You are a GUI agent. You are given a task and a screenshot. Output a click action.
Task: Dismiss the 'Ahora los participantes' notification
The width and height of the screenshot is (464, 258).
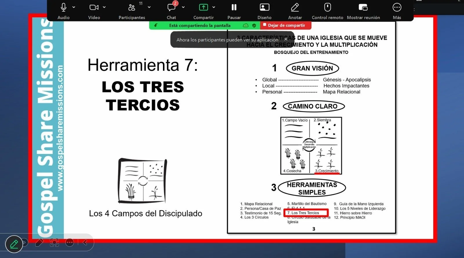click(x=286, y=39)
